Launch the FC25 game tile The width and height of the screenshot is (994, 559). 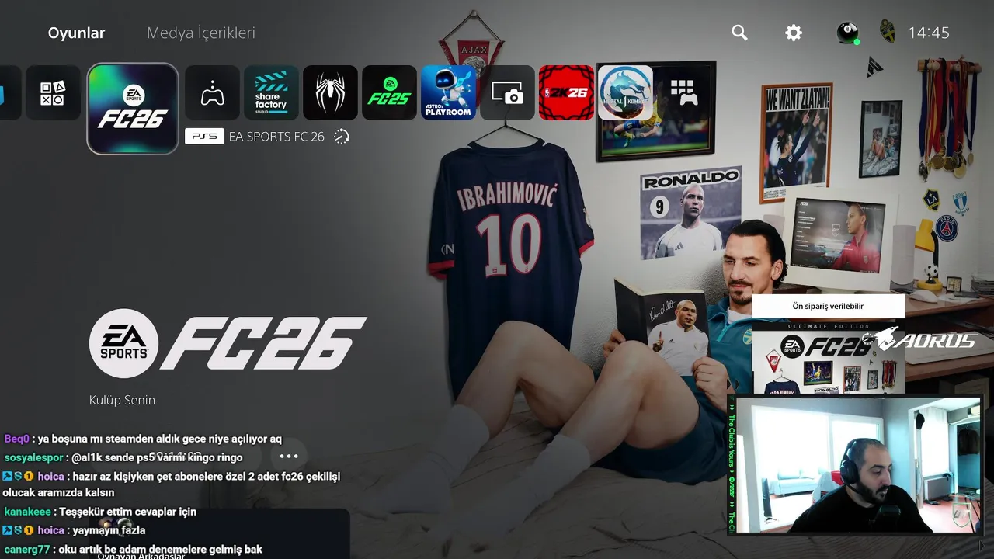[389, 92]
